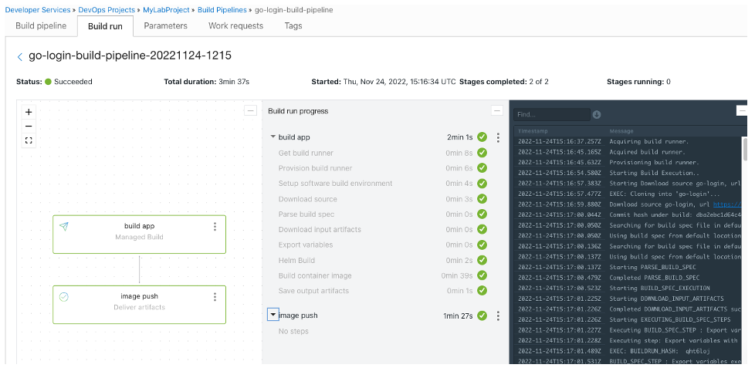Collapse the Build run progress panel
The image size is (755, 378).
point(497,110)
